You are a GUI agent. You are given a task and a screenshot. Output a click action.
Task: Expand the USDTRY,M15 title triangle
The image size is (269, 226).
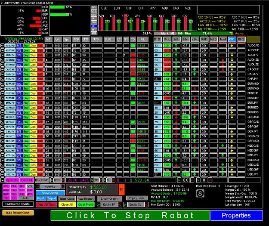2,3
